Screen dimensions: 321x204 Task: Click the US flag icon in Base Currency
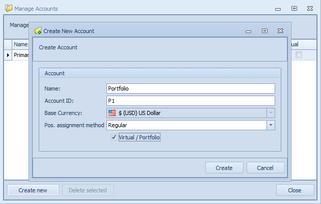point(112,113)
